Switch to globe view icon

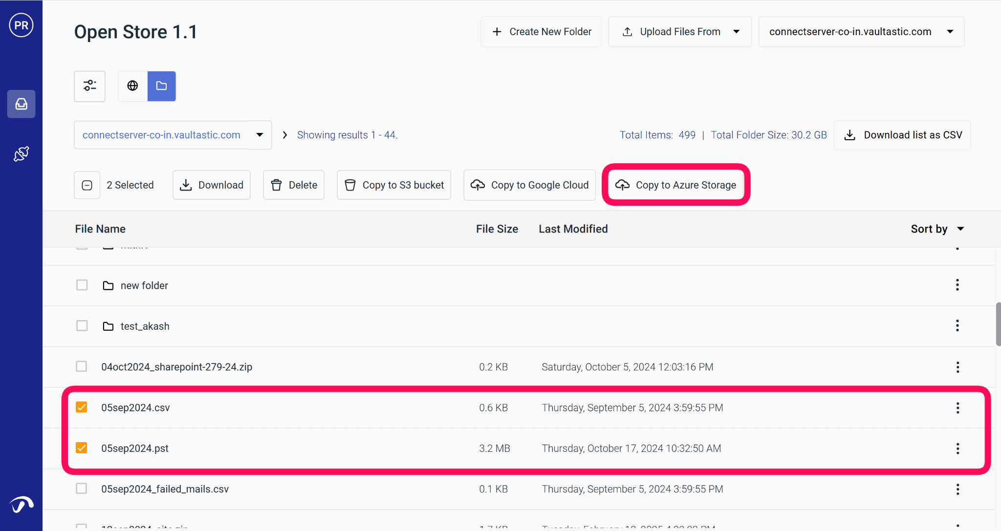[x=132, y=86]
